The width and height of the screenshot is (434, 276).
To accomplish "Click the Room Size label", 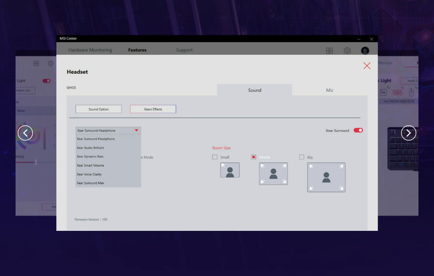I will coord(221,148).
